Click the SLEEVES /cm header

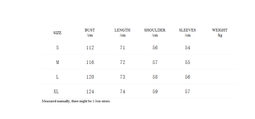[187, 33]
